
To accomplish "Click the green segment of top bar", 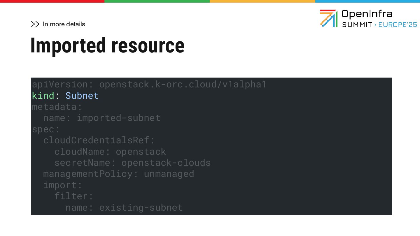I will click(x=157, y=1).
